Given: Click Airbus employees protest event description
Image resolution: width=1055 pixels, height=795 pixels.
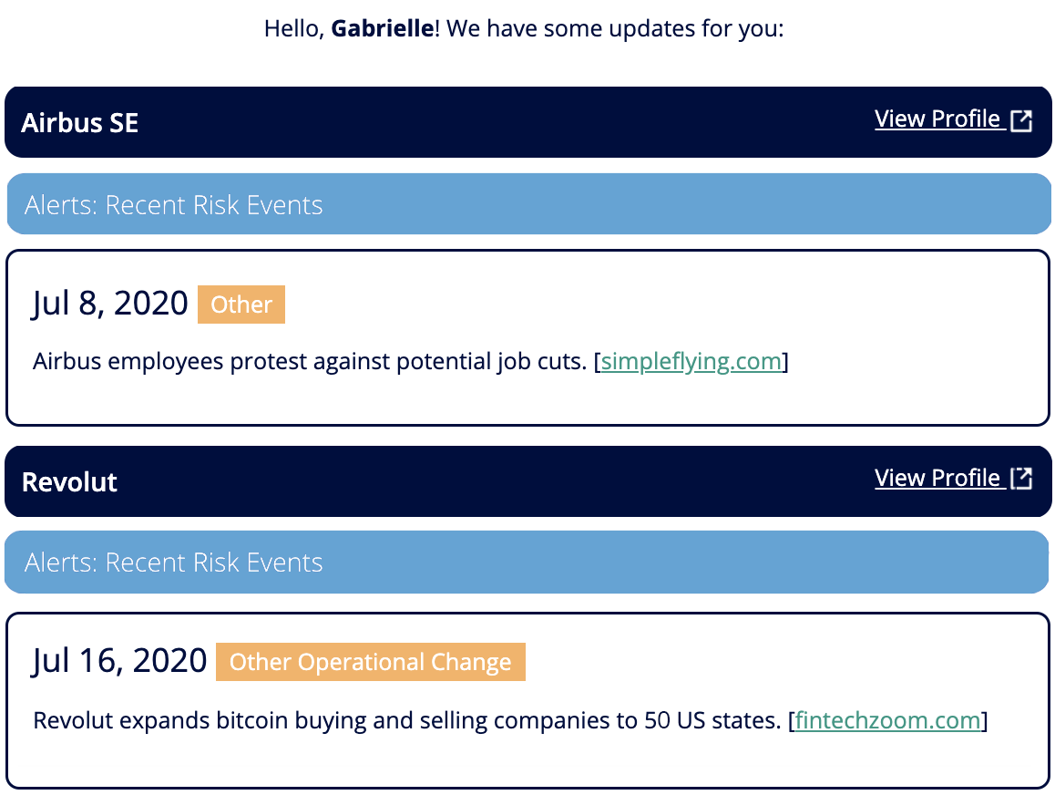Looking at the screenshot, I should coord(310,361).
